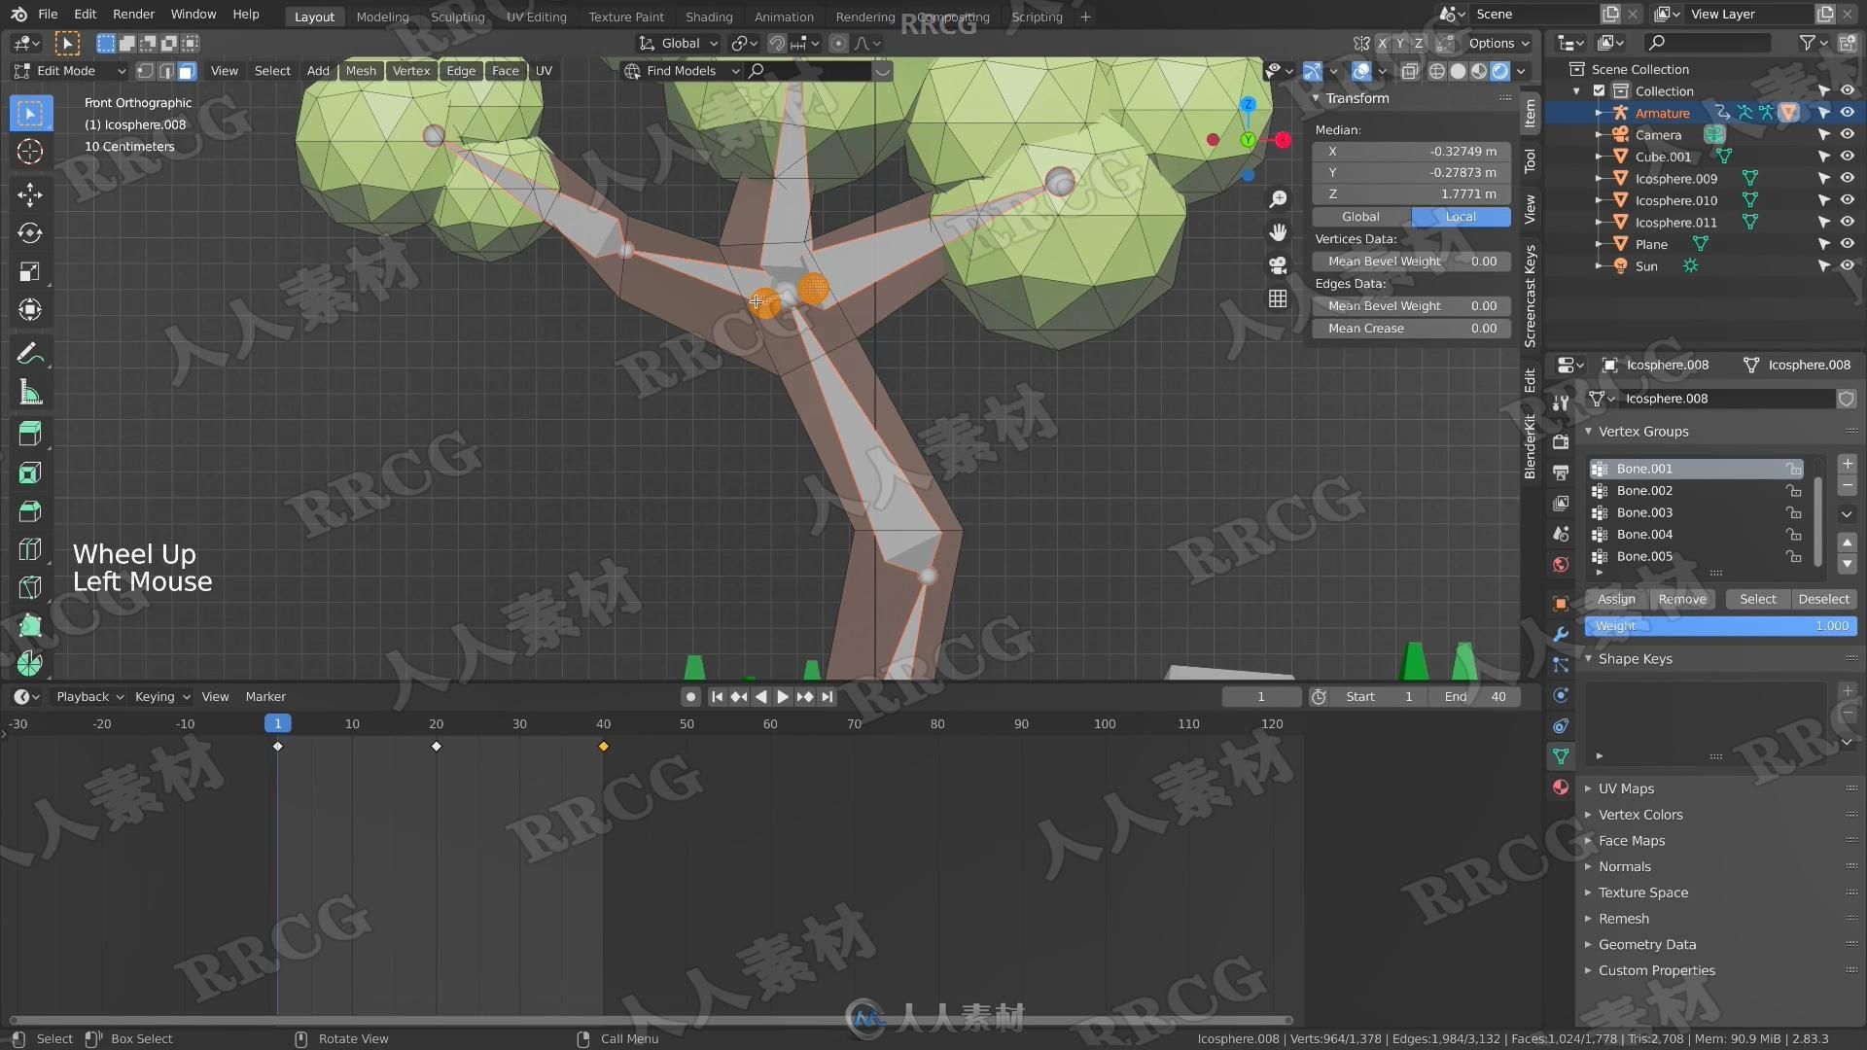The height and width of the screenshot is (1050, 1867).
Task: Click Remove vertex group button
Action: 1682,600
